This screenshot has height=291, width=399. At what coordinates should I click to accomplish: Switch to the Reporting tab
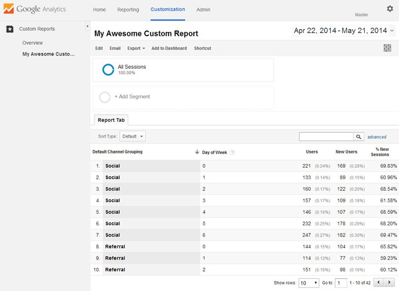coord(128,10)
